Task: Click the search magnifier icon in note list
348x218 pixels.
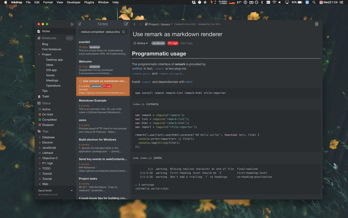Action: (124, 32)
